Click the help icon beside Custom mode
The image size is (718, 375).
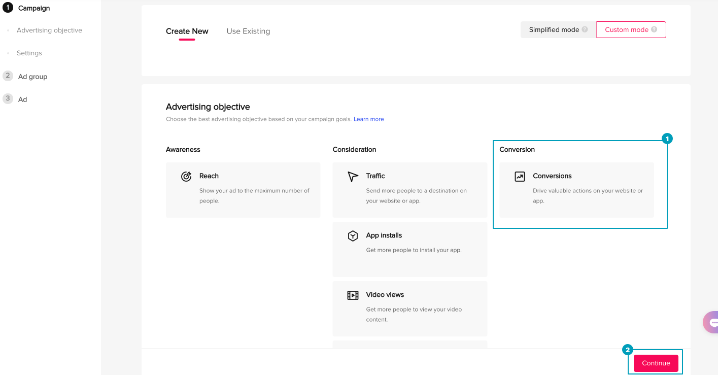point(654,29)
